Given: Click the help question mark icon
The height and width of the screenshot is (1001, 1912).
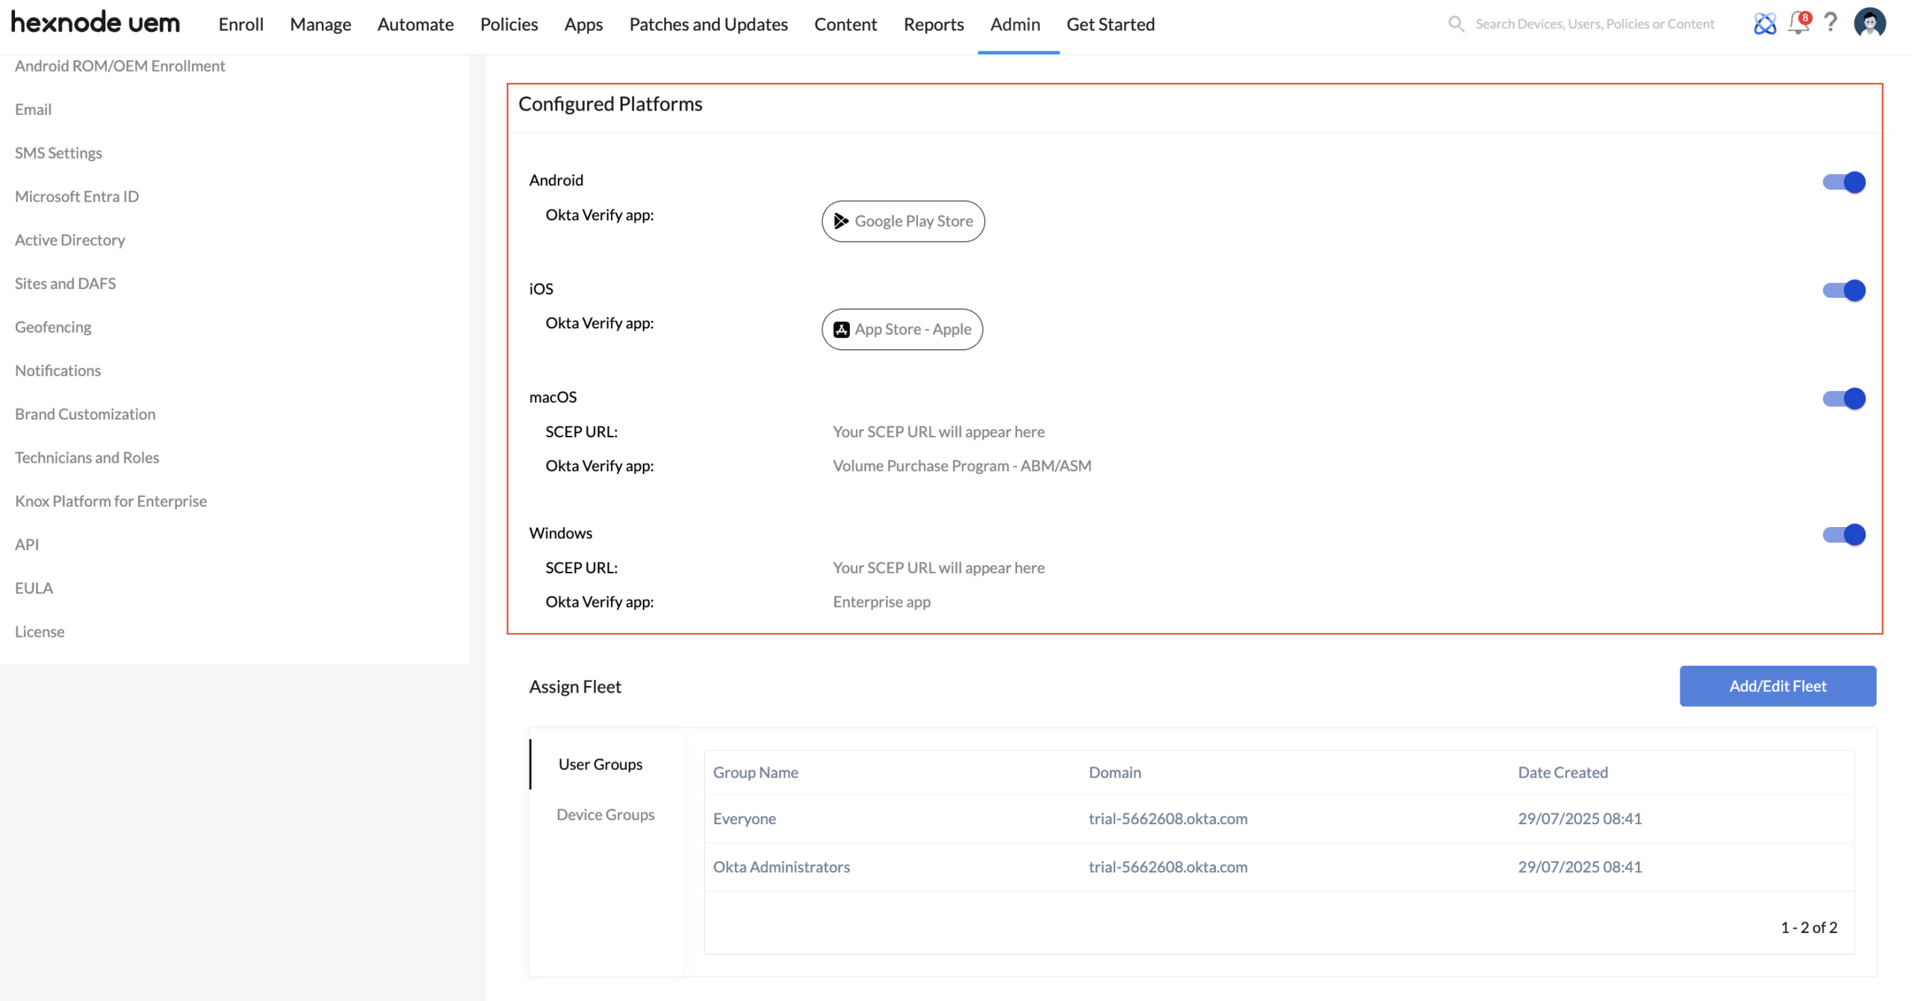Looking at the screenshot, I should coord(1831,23).
